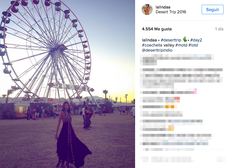Screen dimensions: 228x168
Task: Click the lalindaa username in caption
Action: point(149,40)
